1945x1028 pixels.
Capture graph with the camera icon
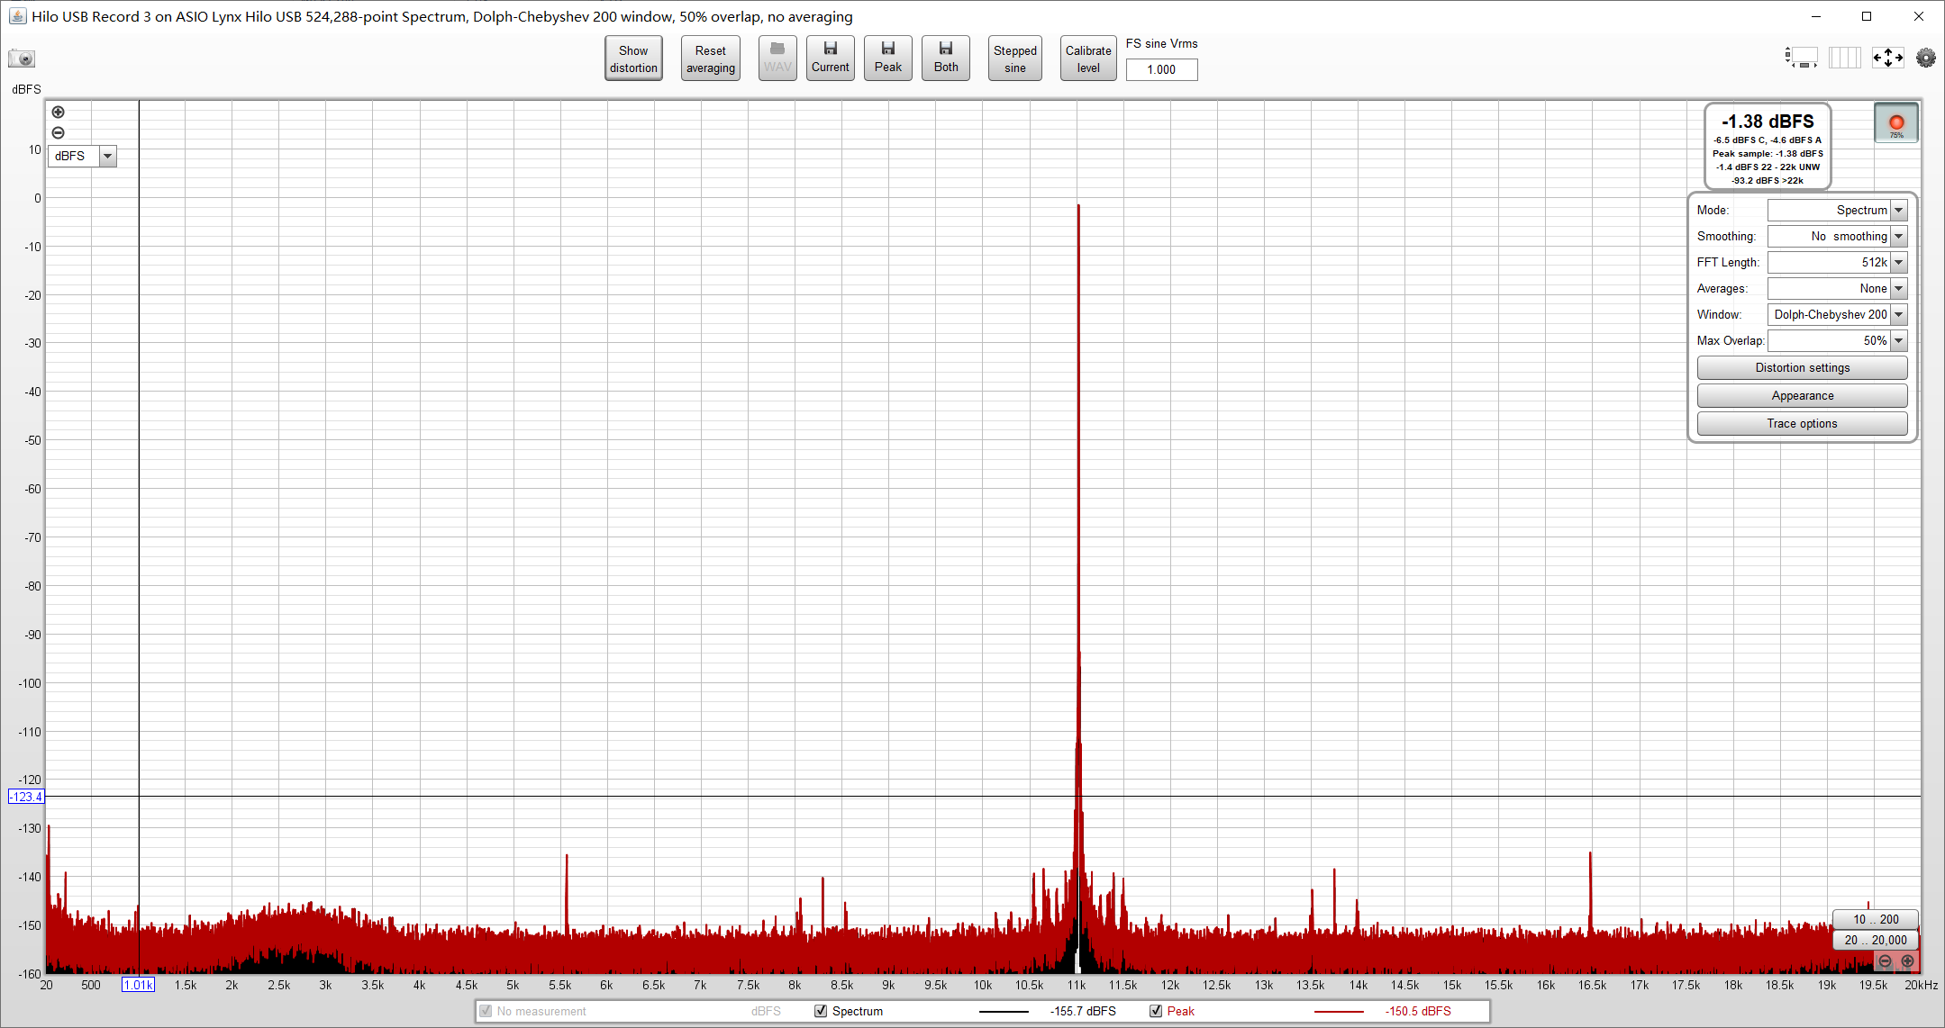pos(22,59)
